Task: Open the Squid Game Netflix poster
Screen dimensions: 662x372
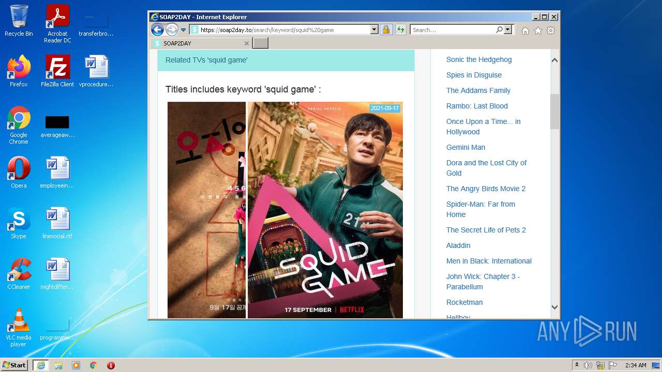Action: 325,210
